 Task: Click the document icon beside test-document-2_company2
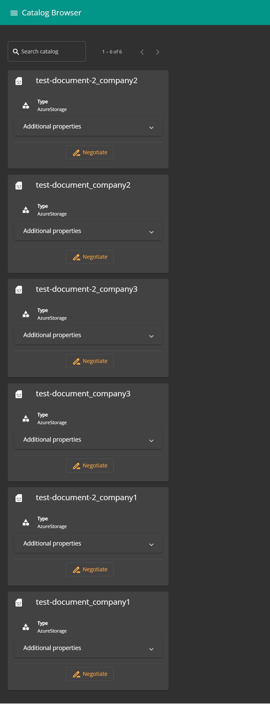point(18,81)
